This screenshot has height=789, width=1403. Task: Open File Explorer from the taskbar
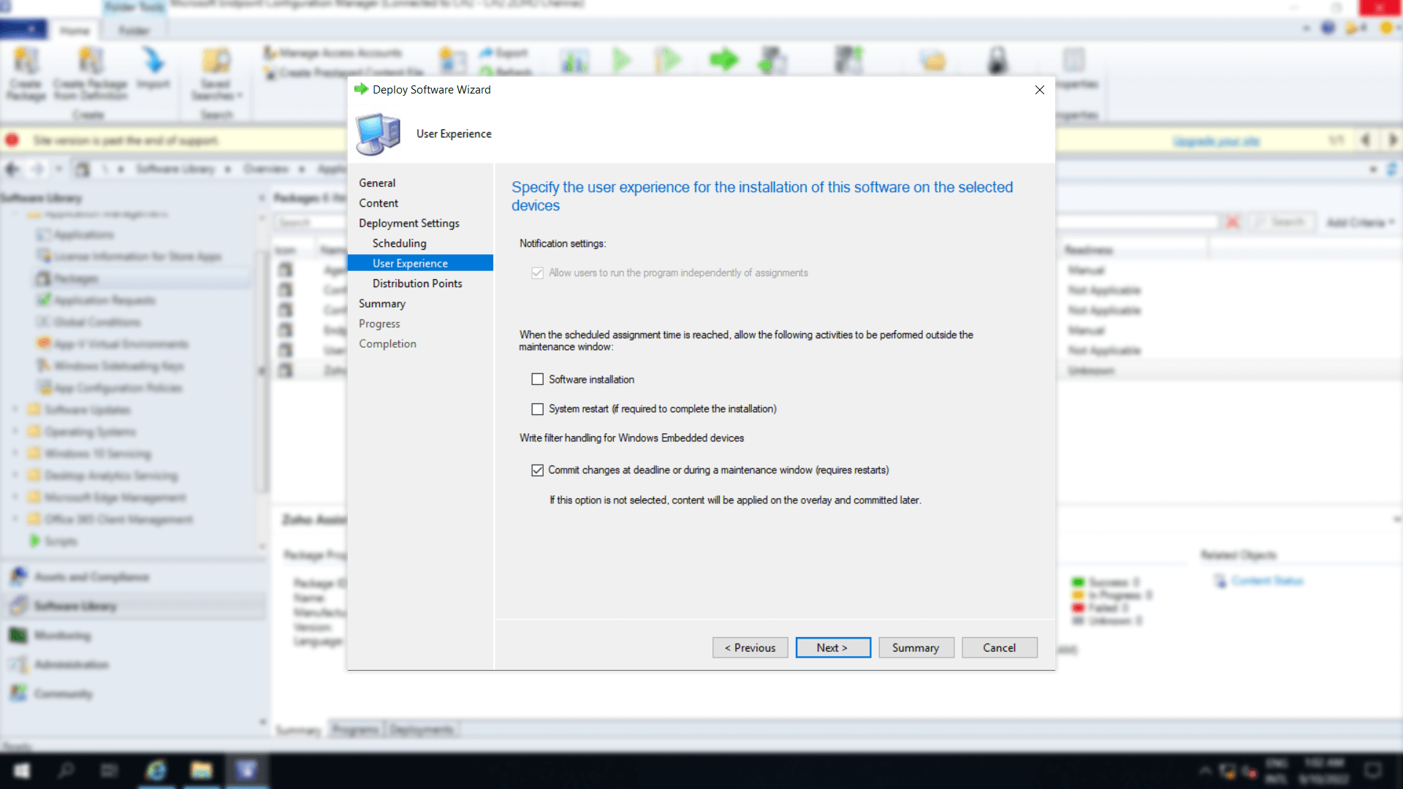tap(202, 771)
